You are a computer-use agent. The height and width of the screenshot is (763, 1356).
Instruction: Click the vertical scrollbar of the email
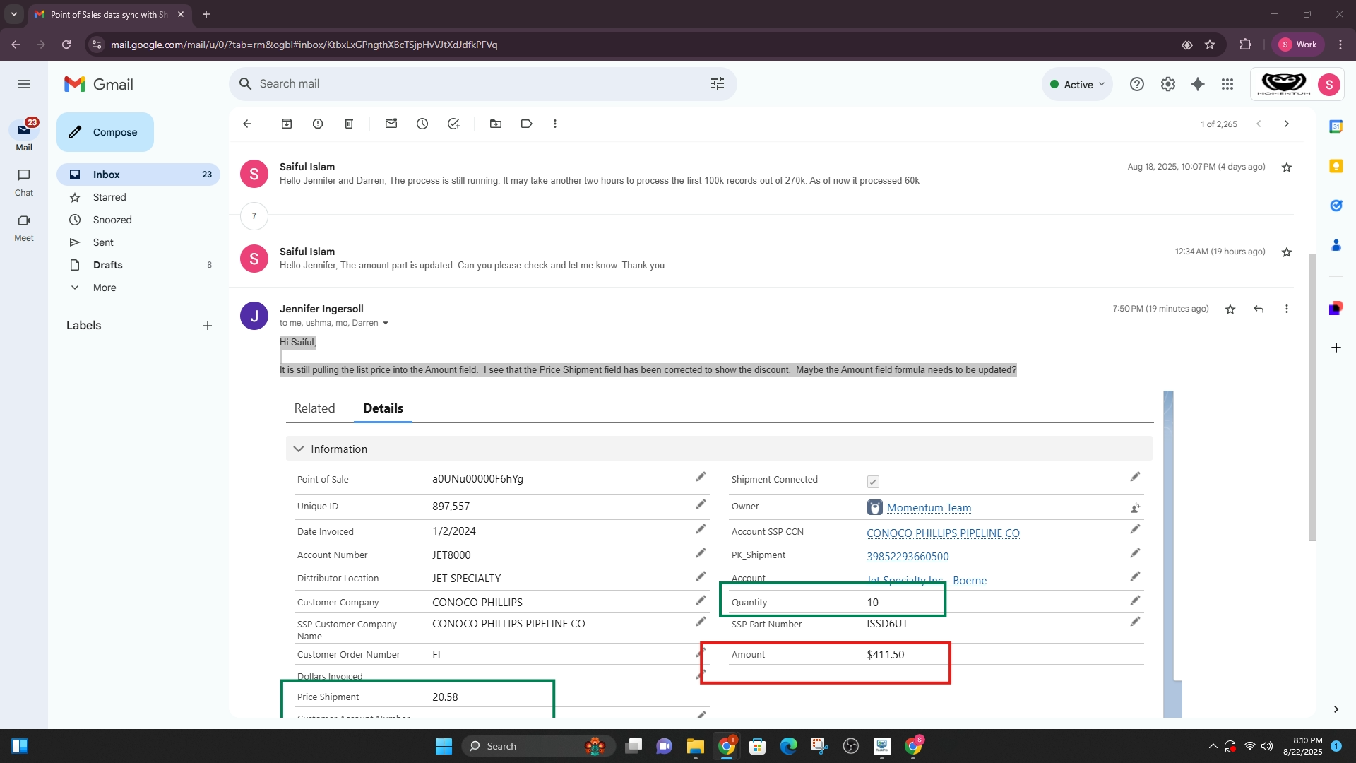coord(1312,396)
